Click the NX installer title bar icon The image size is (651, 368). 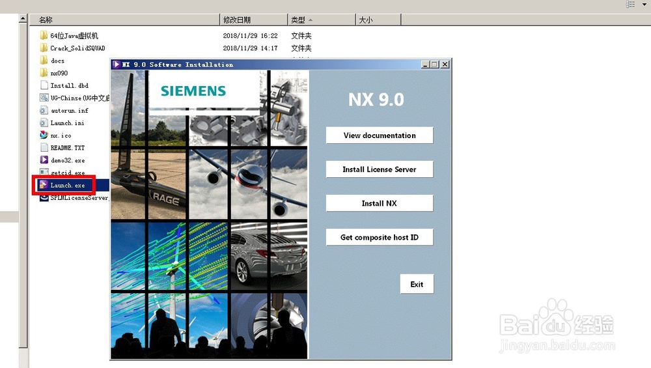pos(117,64)
